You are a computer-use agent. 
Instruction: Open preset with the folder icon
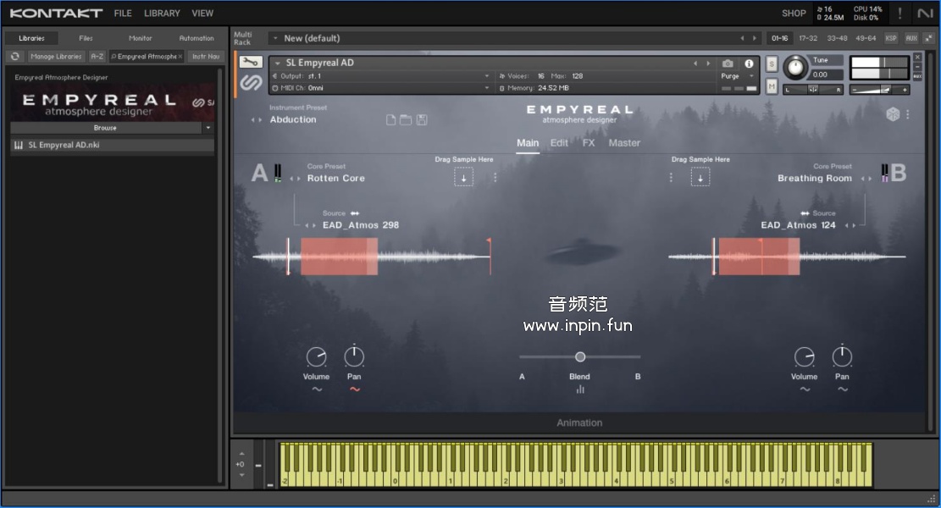click(x=406, y=120)
